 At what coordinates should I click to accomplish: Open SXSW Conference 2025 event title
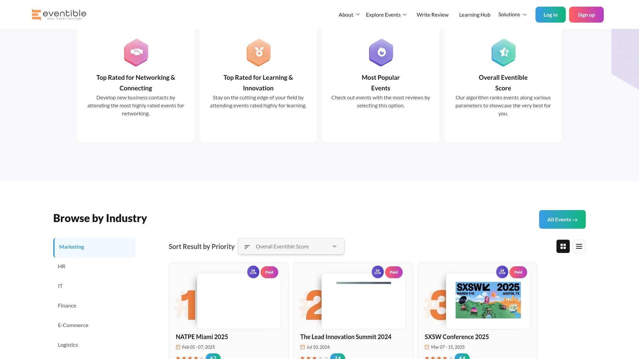[x=457, y=337]
